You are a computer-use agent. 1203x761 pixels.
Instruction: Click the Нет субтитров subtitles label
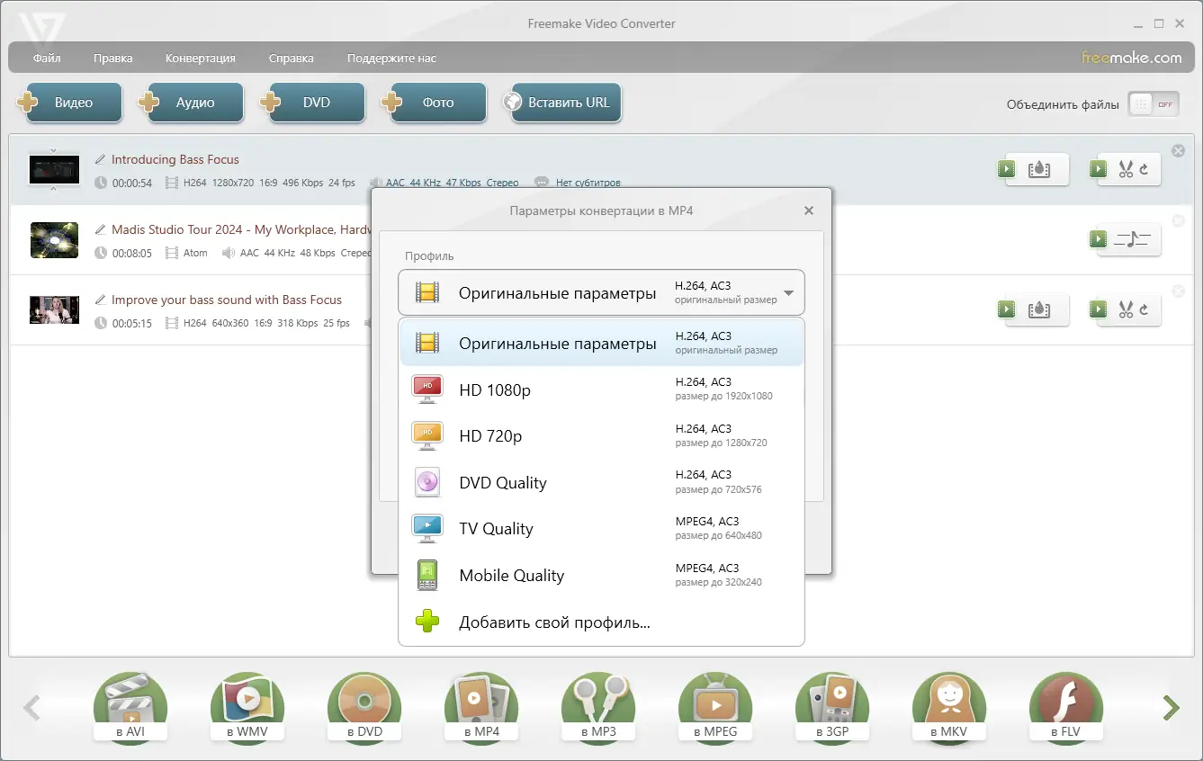[x=588, y=183]
